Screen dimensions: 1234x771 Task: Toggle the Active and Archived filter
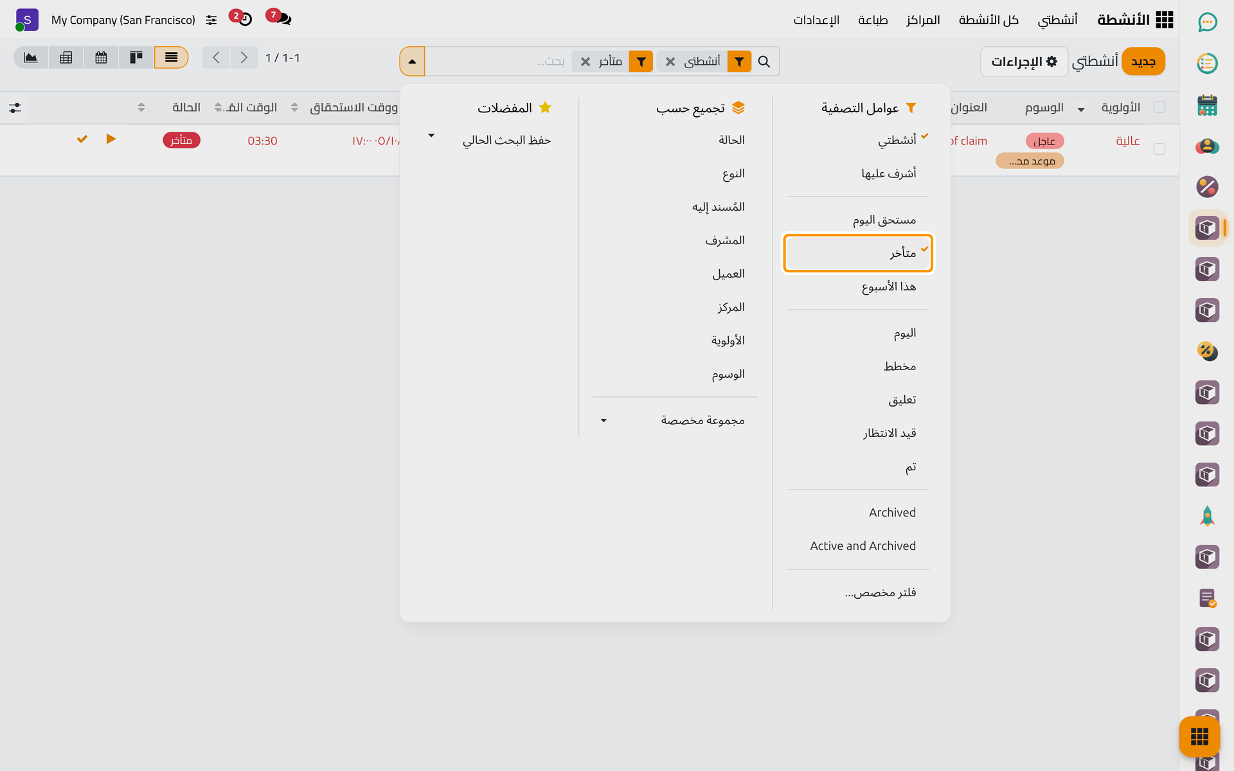point(858,546)
